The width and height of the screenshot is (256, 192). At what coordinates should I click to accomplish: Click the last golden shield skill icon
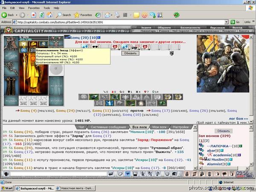(x=178, y=97)
